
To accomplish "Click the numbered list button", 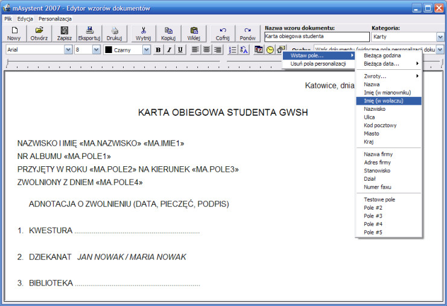I will pos(233,50).
